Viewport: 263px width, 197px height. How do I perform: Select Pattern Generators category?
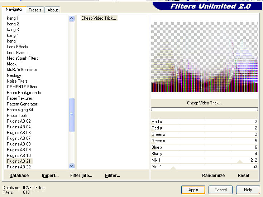point(23,104)
